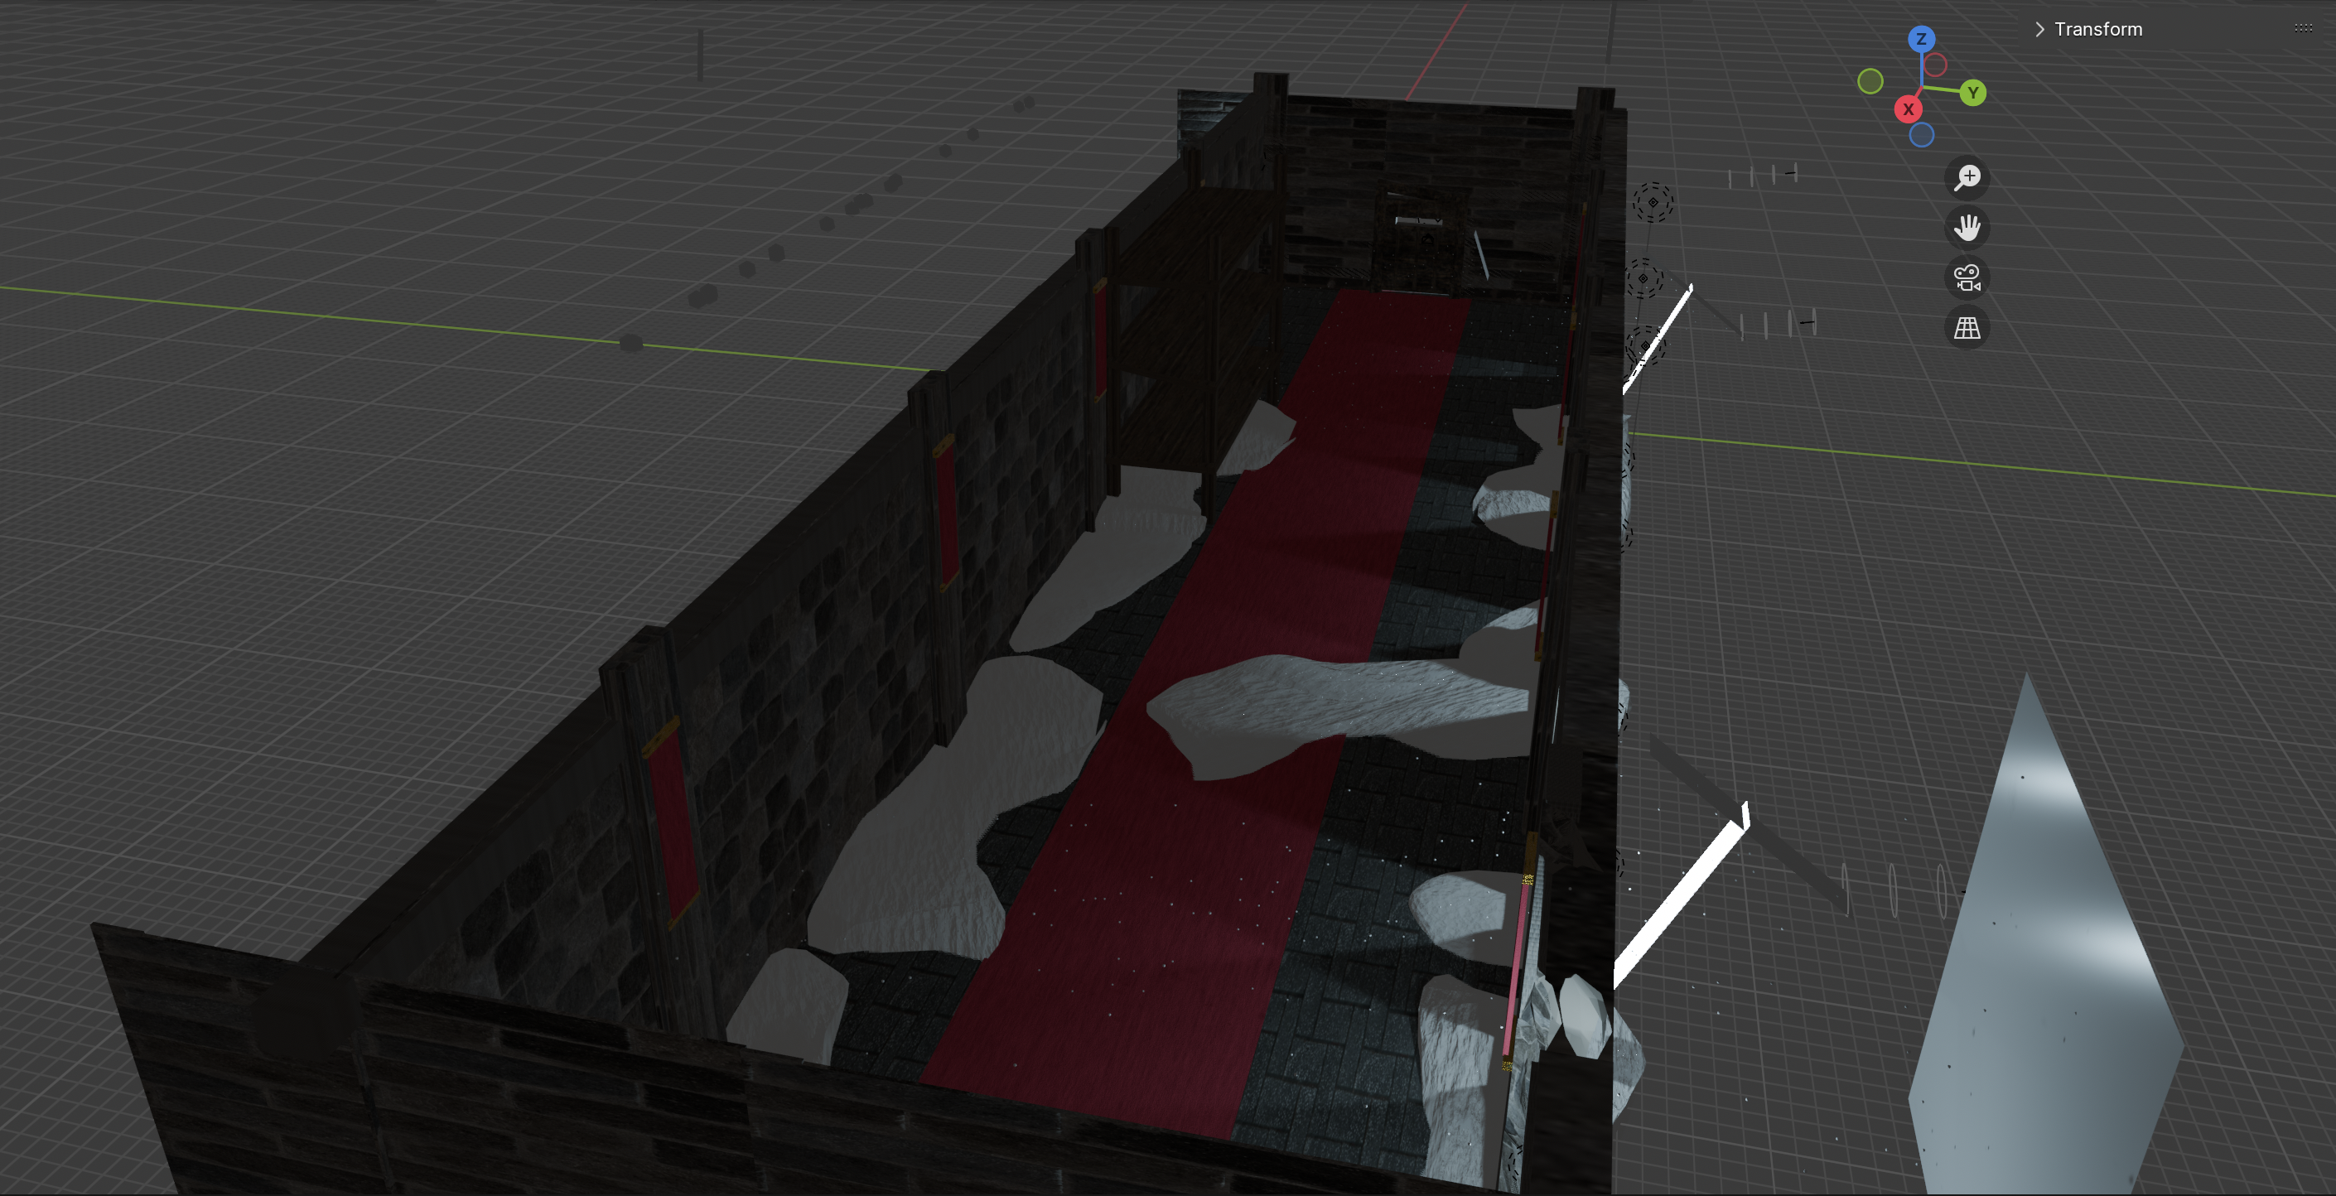The image size is (2336, 1196).
Task: Click the zoom view magnifier icon
Action: click(x=1967, y=176)
